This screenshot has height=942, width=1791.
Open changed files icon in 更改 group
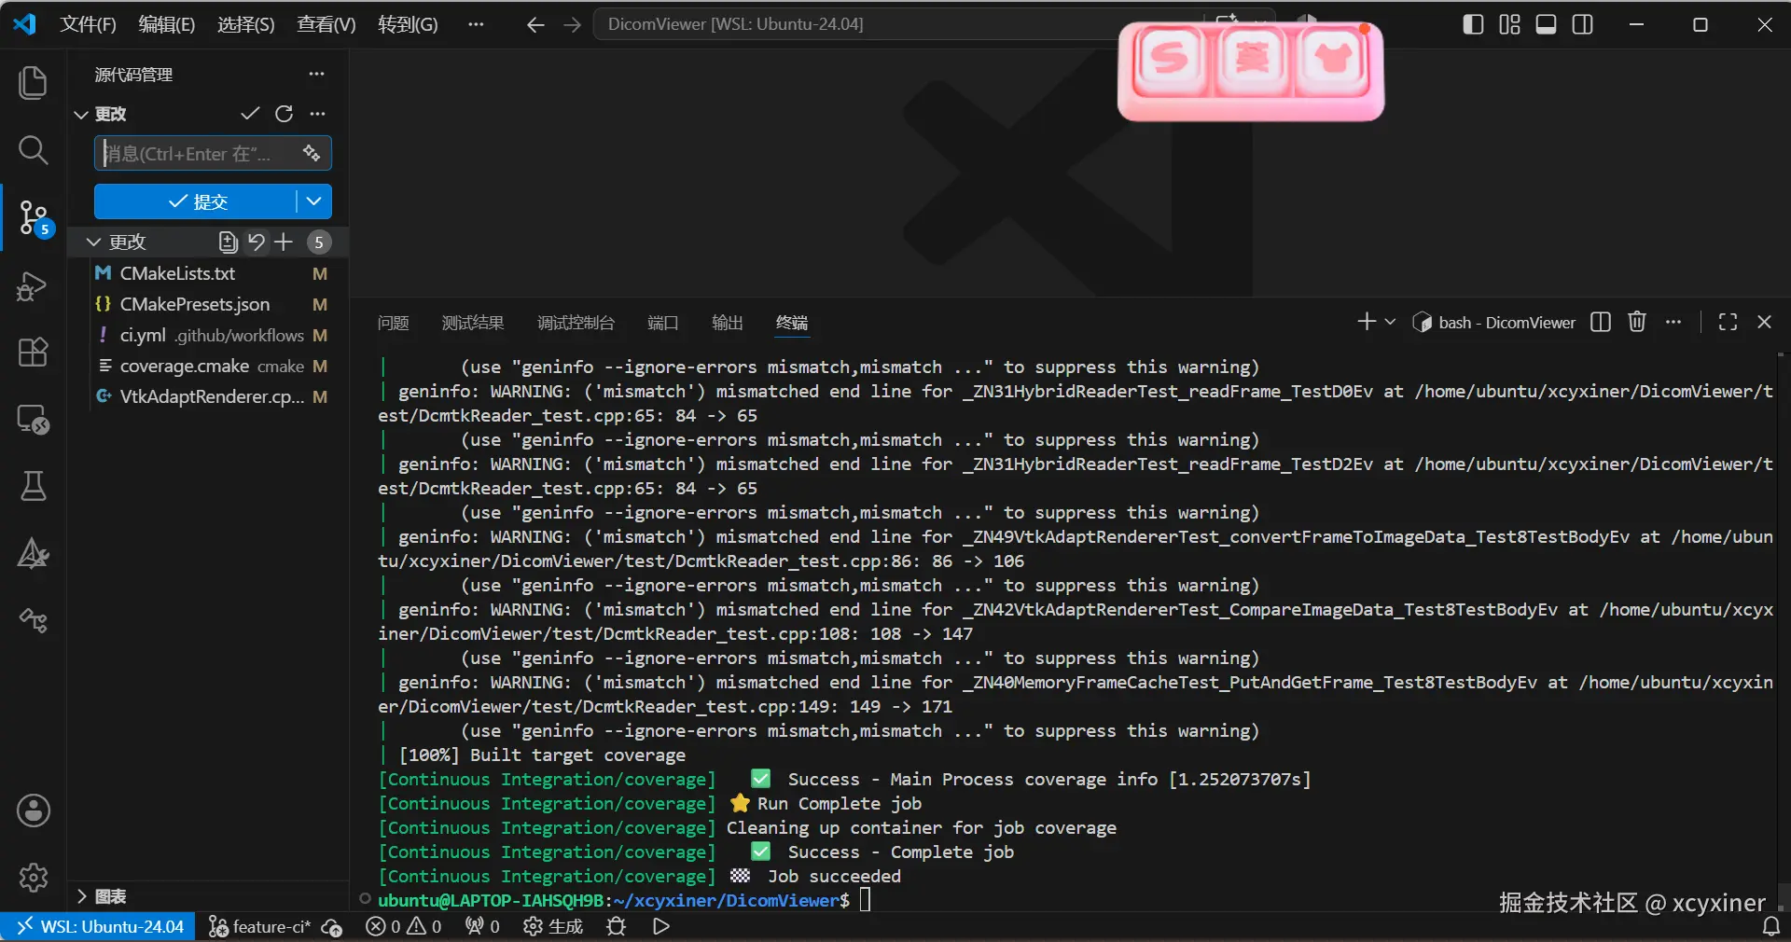228,242
